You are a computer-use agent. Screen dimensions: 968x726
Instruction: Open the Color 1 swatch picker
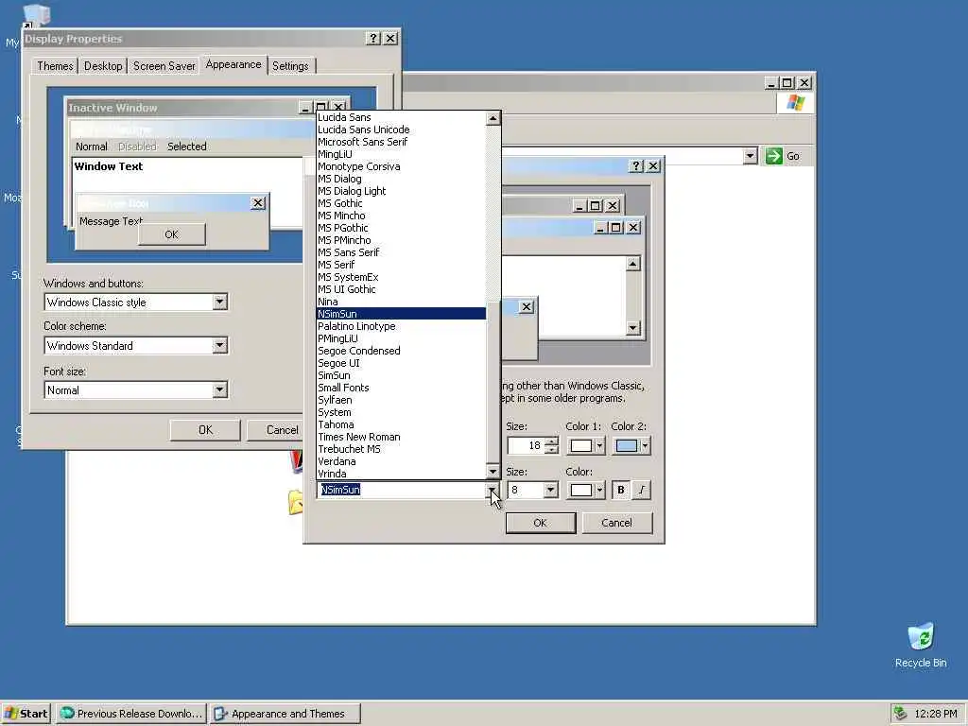[586, 446]
